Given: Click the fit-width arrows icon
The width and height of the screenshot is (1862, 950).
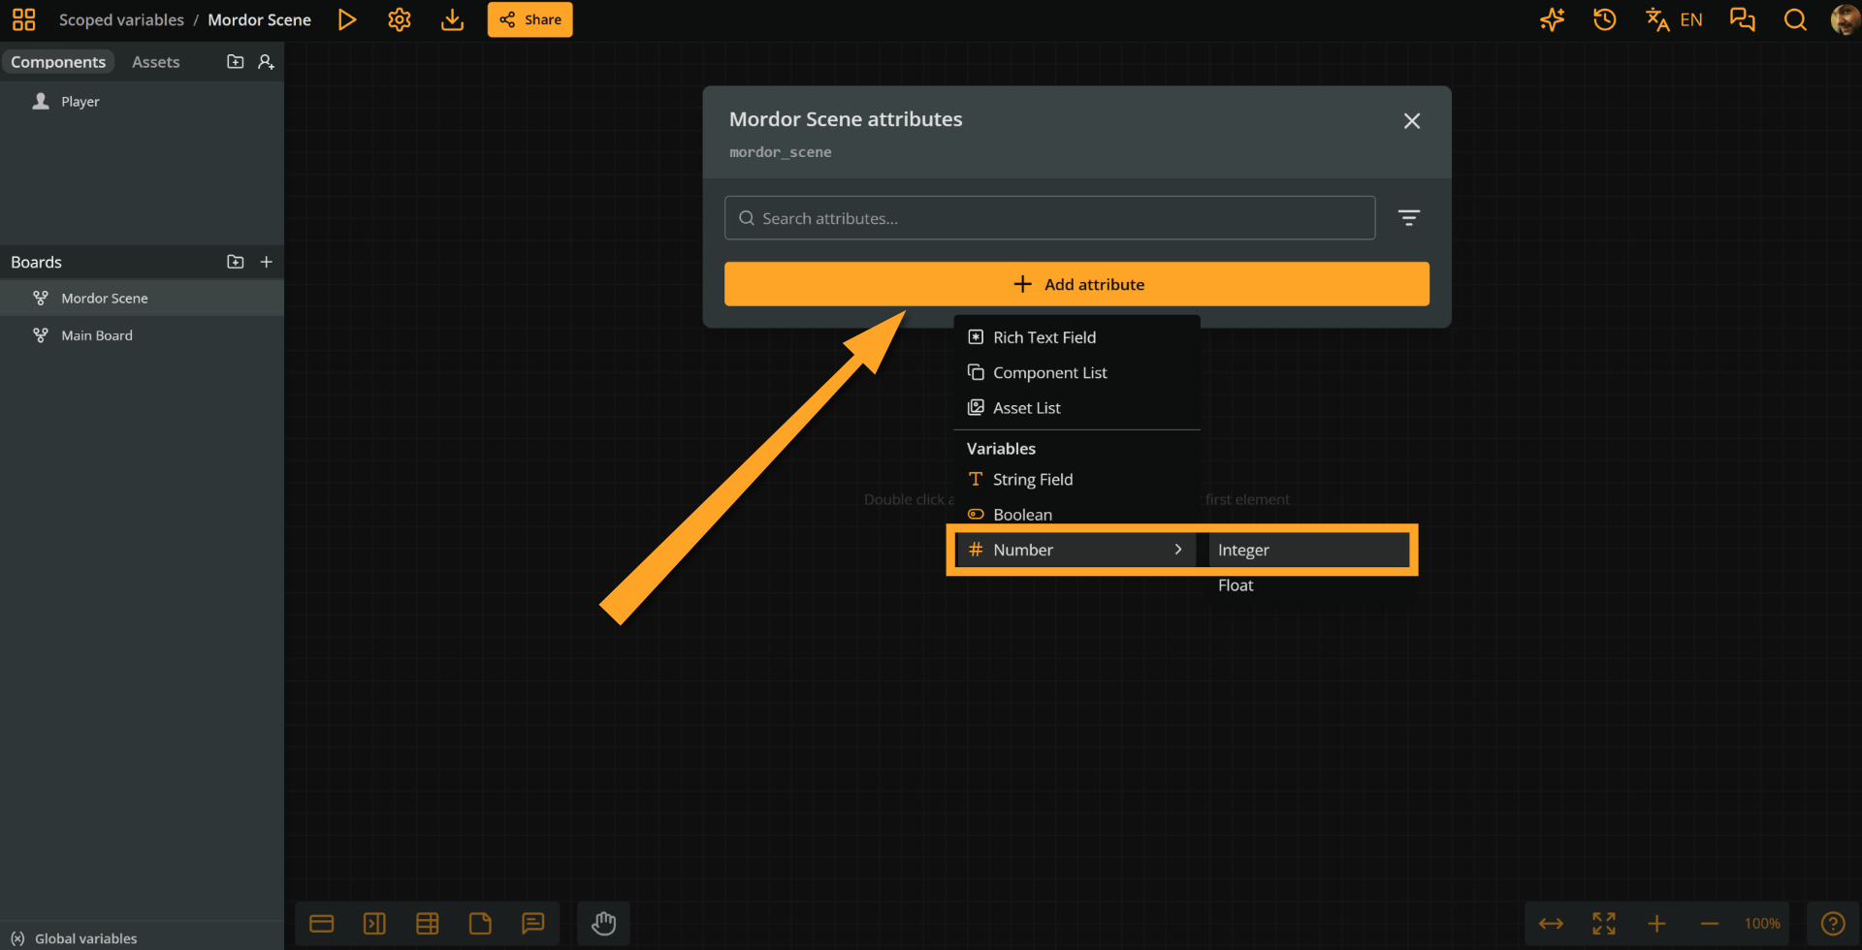Looking at the screenshot, I should (1552, 924).
